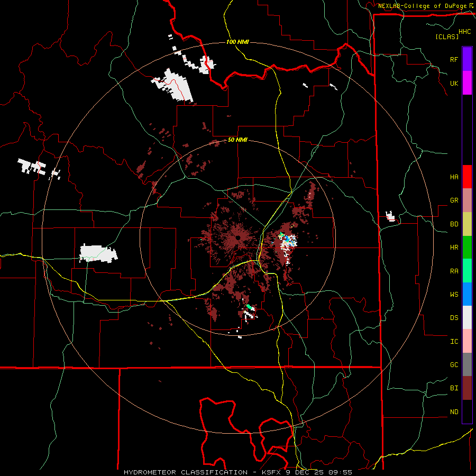Select the gray GC legend swatch
The height and width of the screenshot is (476, 476).
[x=467, y=364]
